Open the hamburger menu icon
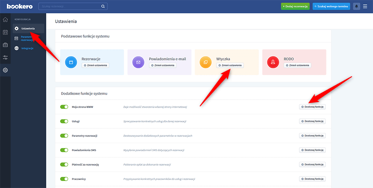373x188 pixels. (x=365, y=7)
